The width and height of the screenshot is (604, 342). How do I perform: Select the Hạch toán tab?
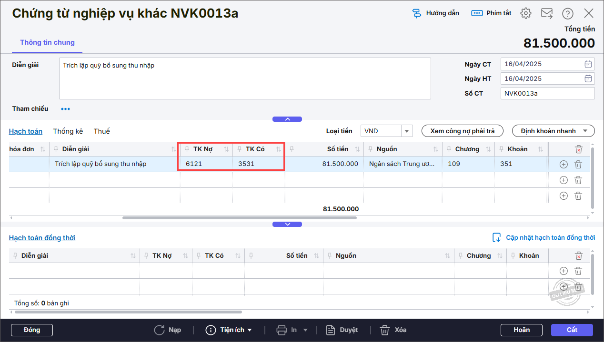(26, 131)
